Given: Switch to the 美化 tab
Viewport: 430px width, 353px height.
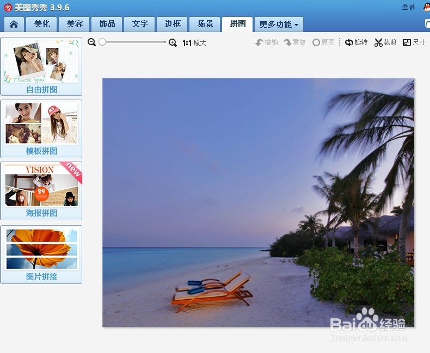Looking at the screenshot, I should pyautogui.click(x=42, y=24).
